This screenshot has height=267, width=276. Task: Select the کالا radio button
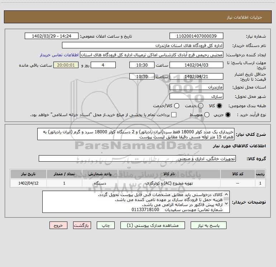coord(219,106)
